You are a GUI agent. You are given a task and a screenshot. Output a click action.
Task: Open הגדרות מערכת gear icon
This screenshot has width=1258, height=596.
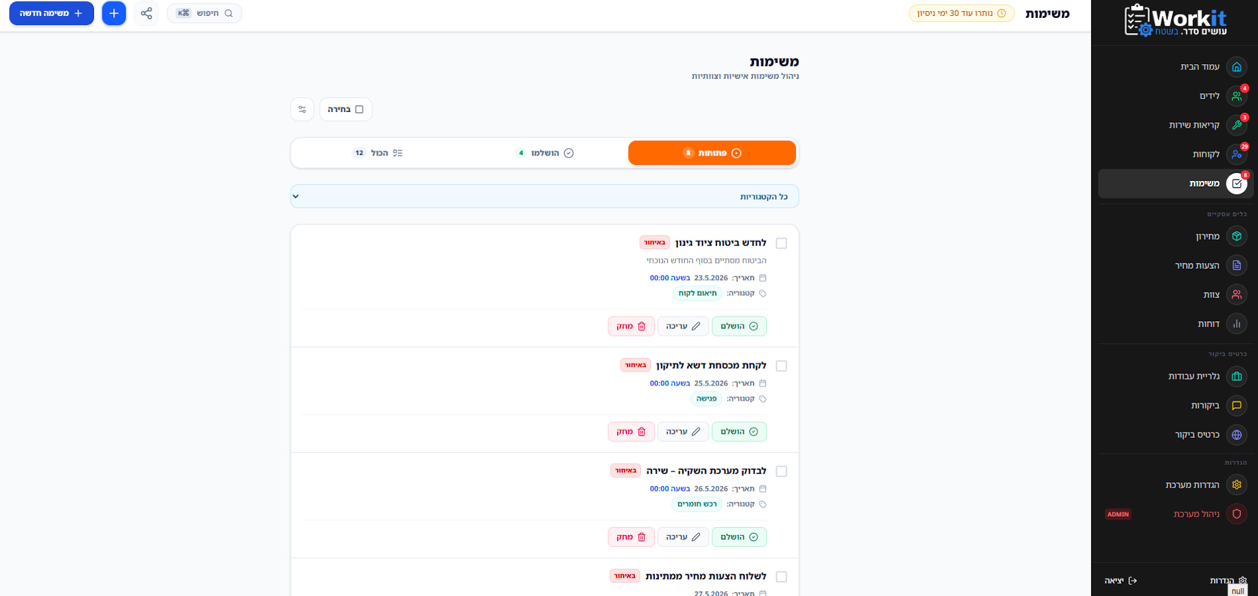pyautogui.click(x=1236, y=485)
